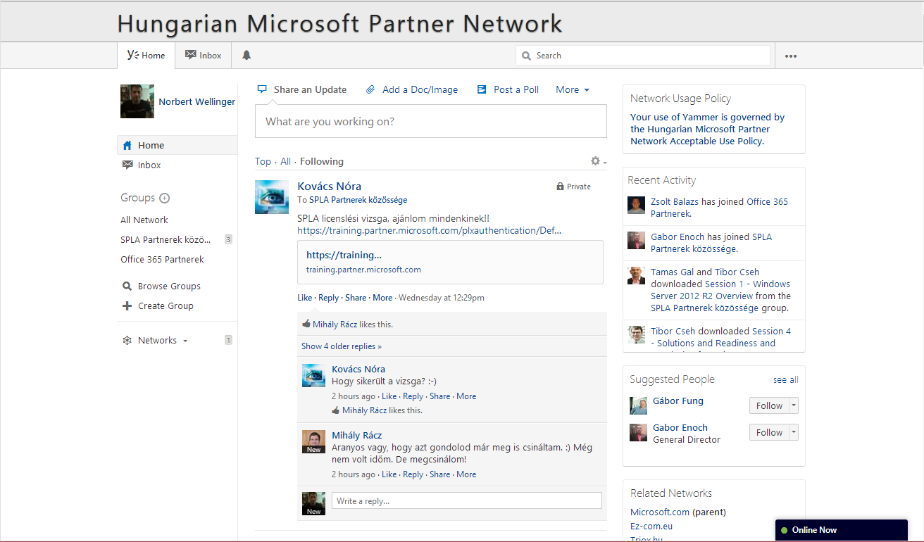Screen dimensions: 924x542
Task: Follow Gabor Enoch
Action: coord(768,433)
